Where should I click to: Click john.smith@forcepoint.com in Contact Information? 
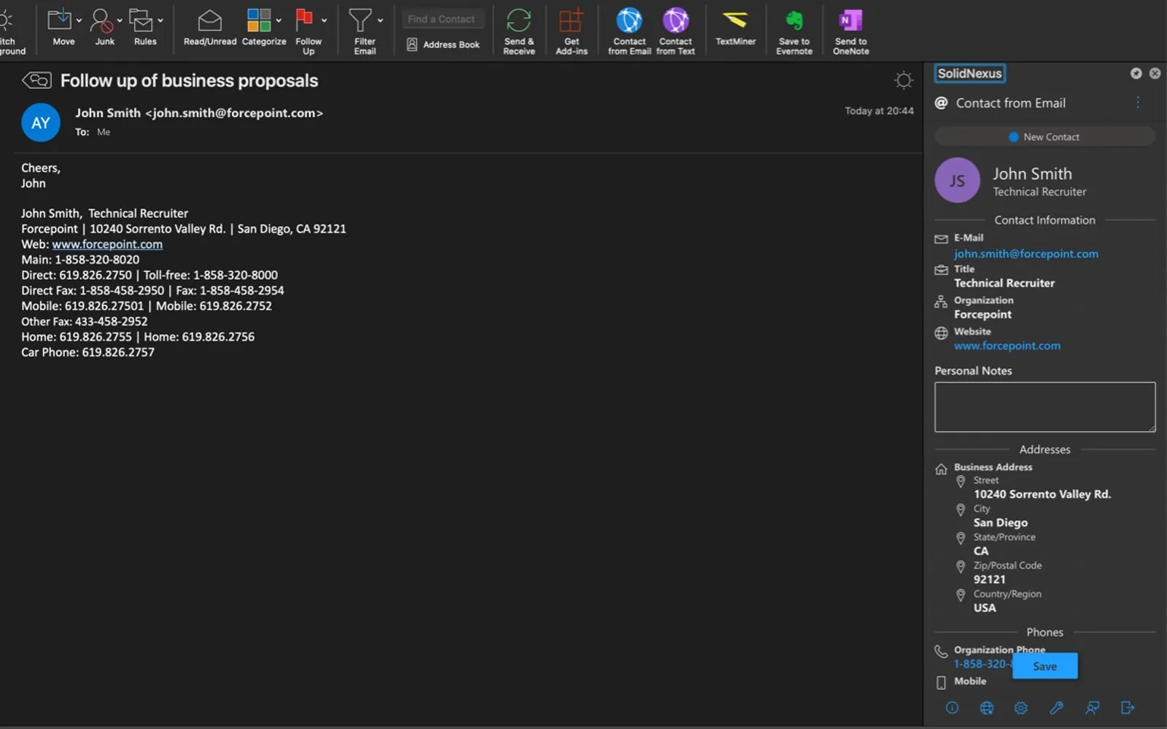pos(1026,254)
